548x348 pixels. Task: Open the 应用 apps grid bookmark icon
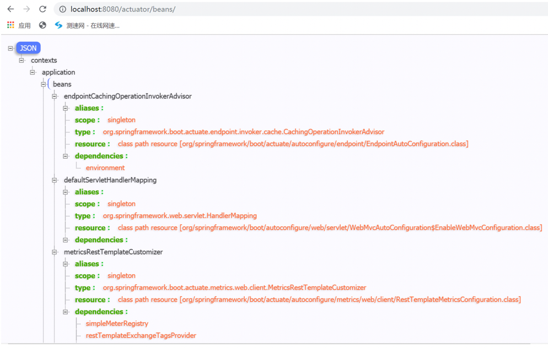pyautogui.click(x=11, y=25)
